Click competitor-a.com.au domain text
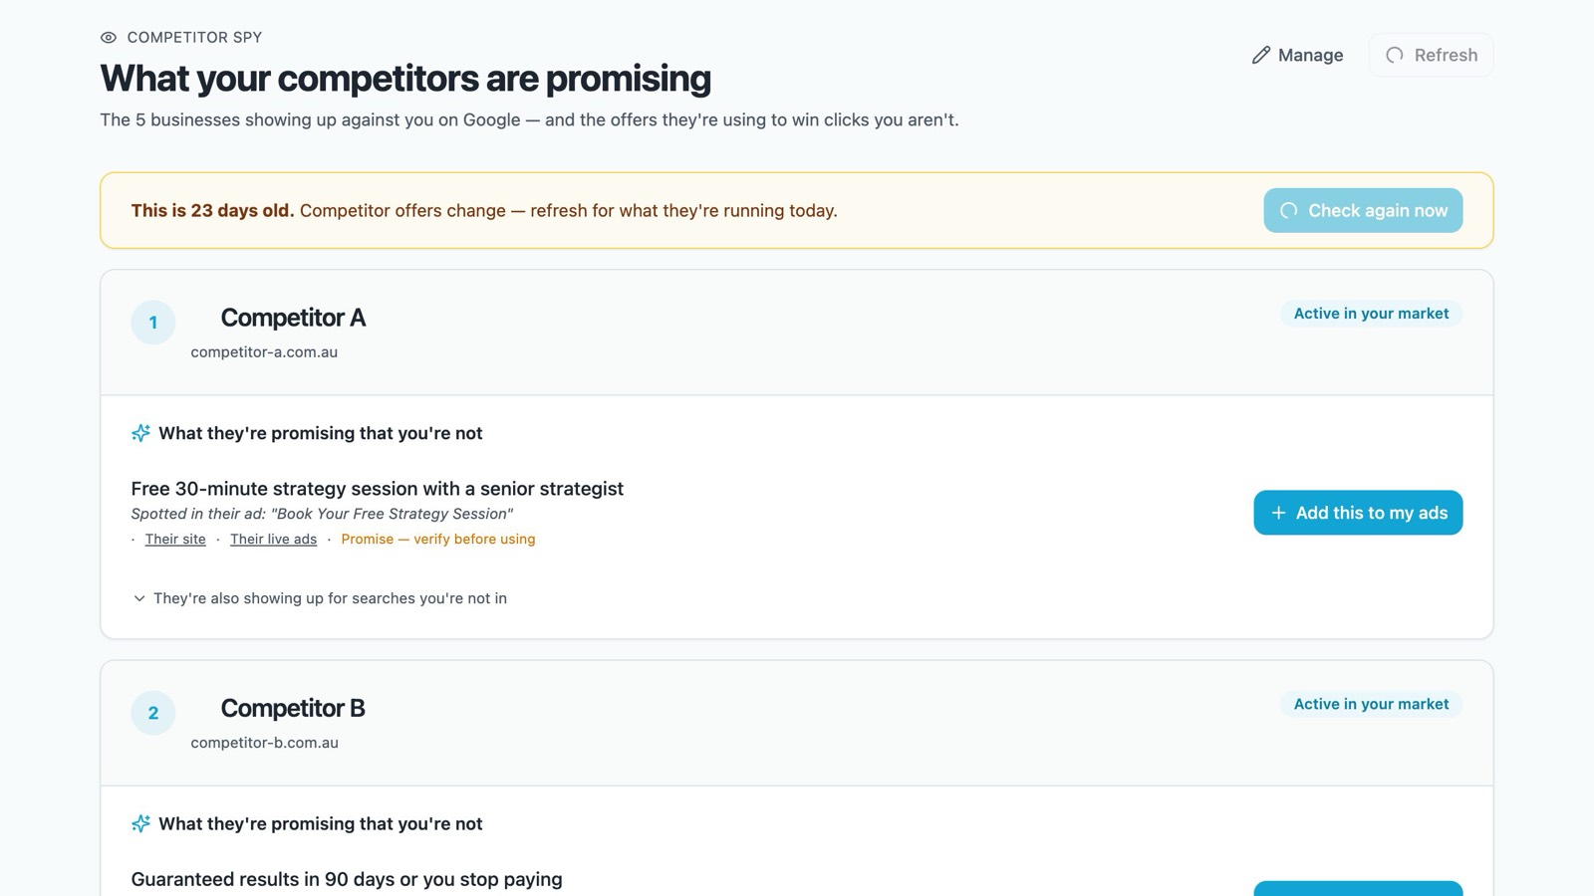Screen dimensions: 1594x896 [x=264, y=352]
